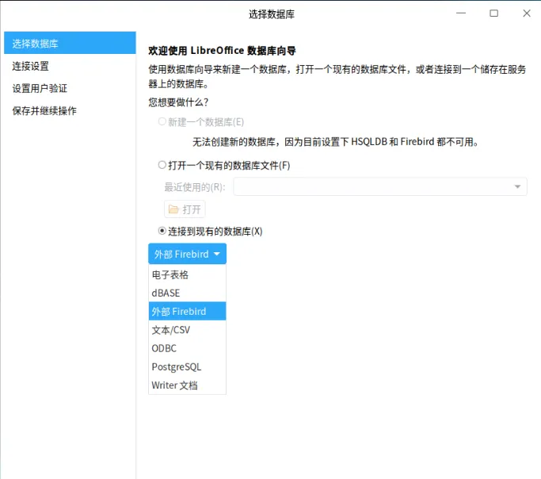Select ODBC from the list
Image resolution: width=541 pixels, height=479 pixels.
click(188, 348)
